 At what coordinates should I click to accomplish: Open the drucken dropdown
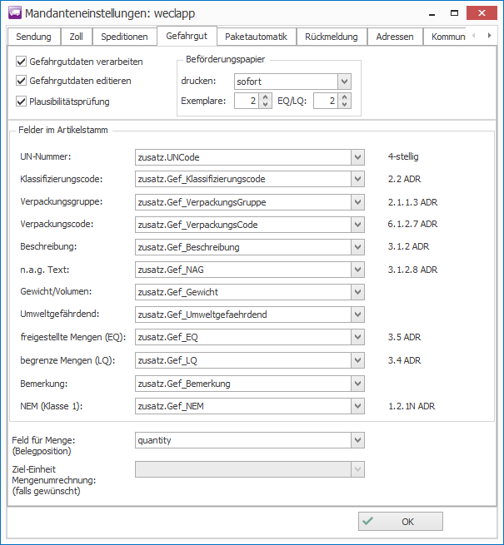coord(344,81)
